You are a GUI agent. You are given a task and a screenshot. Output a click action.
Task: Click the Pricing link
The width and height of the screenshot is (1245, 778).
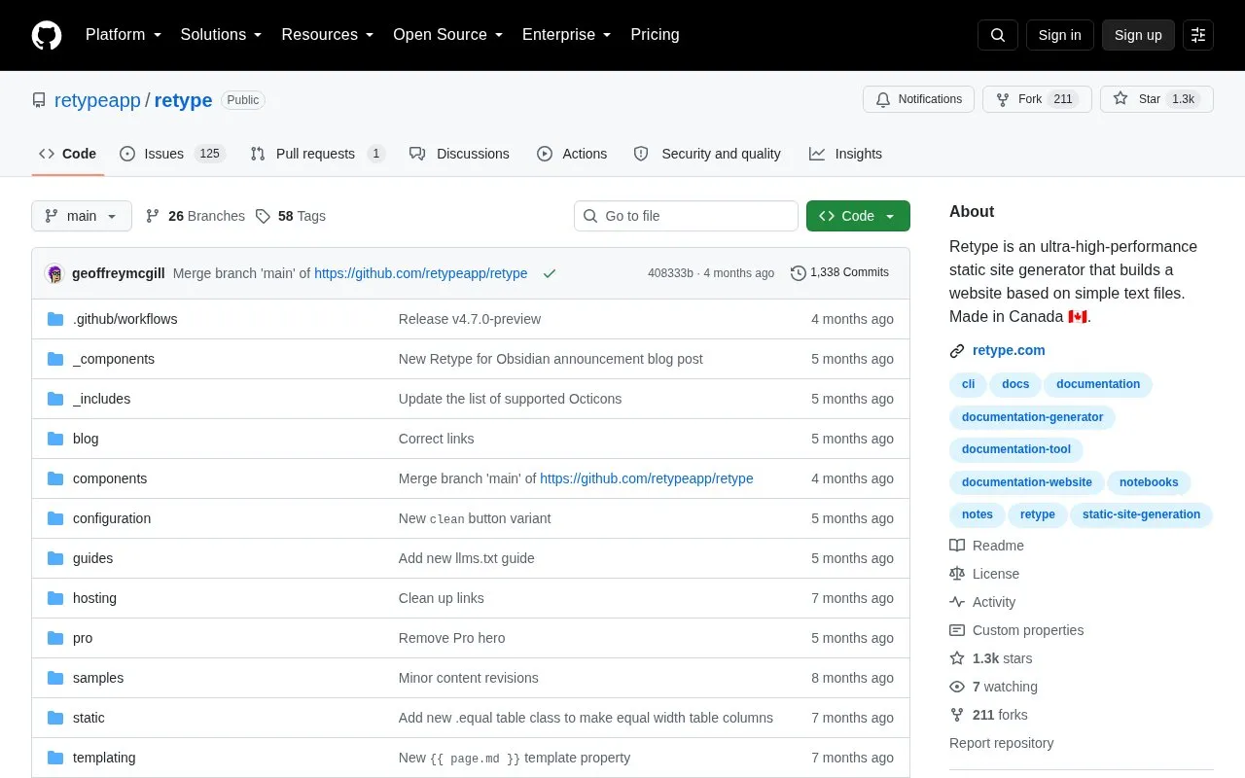click(x=655, y=35)
